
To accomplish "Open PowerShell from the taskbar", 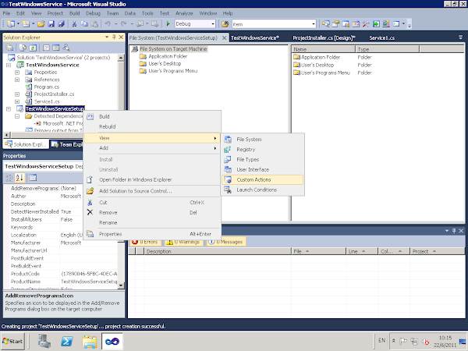I will pyautogui.click(x=67, y=341).
